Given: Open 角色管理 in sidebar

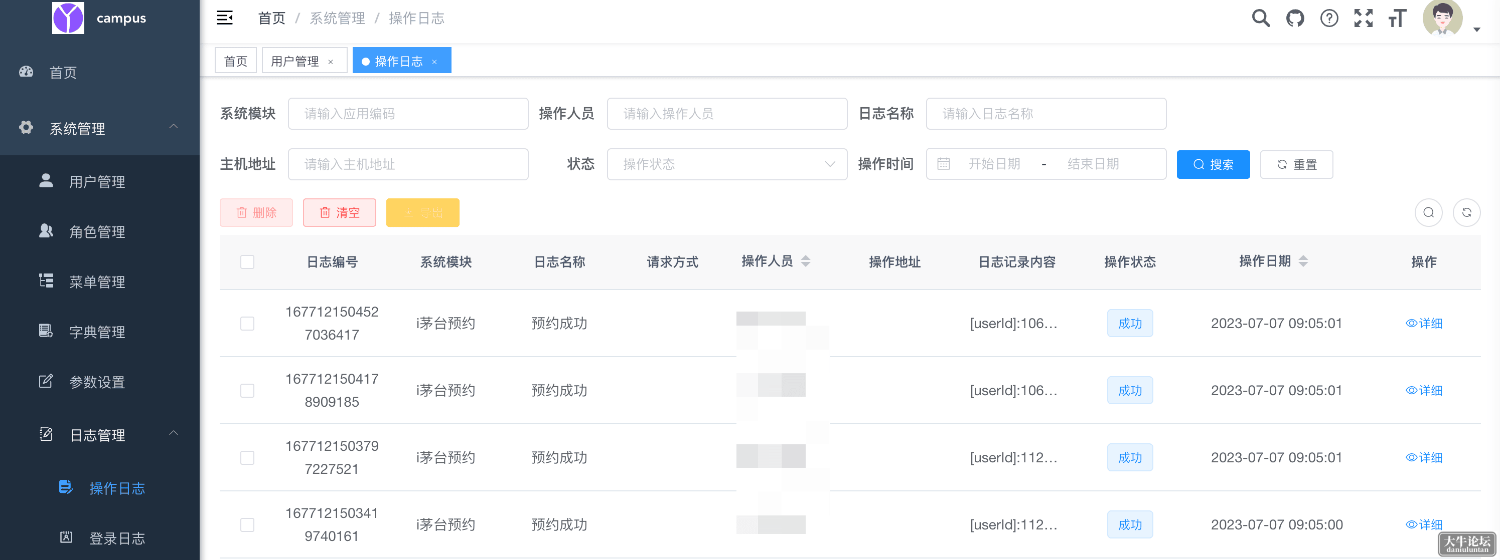Looking at the screenshot, I should point(99,231).
